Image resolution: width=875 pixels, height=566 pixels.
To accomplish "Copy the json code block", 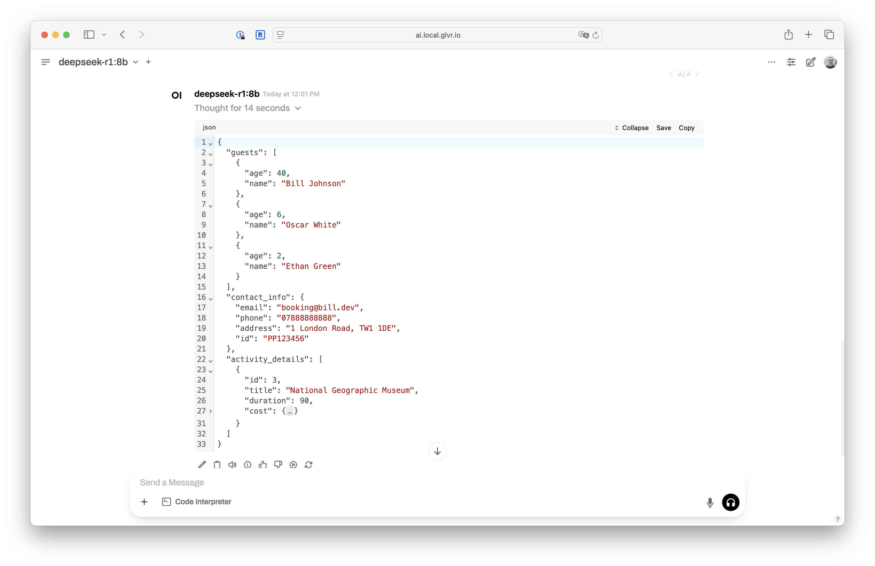I will [686, 128].
